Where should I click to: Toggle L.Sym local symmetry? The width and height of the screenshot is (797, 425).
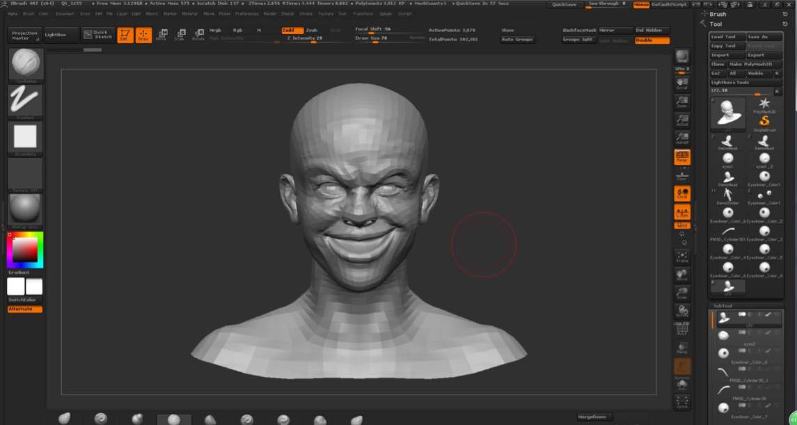(682, 211)
